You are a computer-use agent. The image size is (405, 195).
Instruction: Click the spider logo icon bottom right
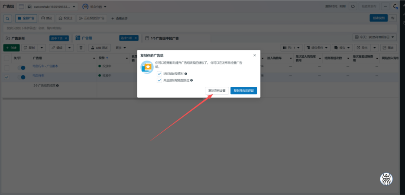[386, 179]
